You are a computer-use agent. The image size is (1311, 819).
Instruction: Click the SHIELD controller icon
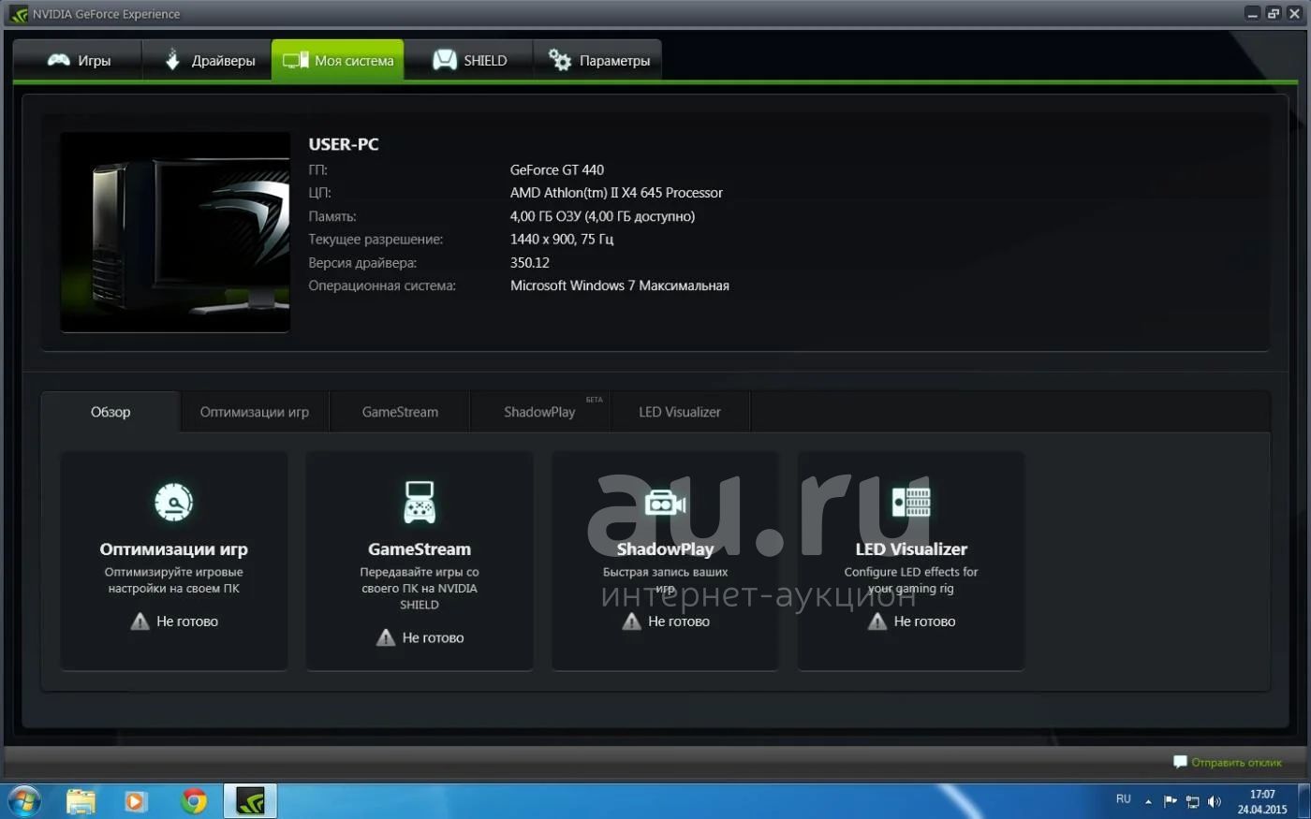[x=445, y=60]
